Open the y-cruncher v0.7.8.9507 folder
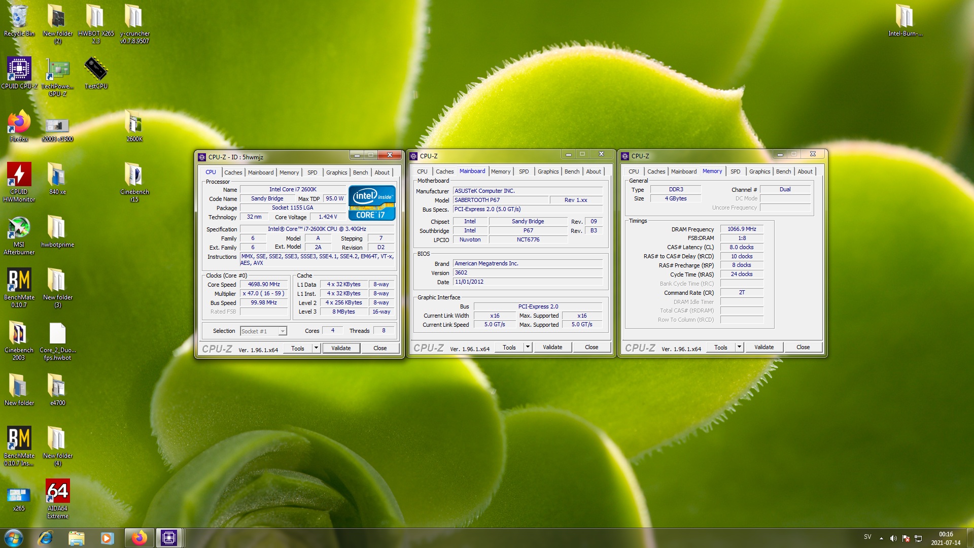974x548 pixels. coord(134,23)
